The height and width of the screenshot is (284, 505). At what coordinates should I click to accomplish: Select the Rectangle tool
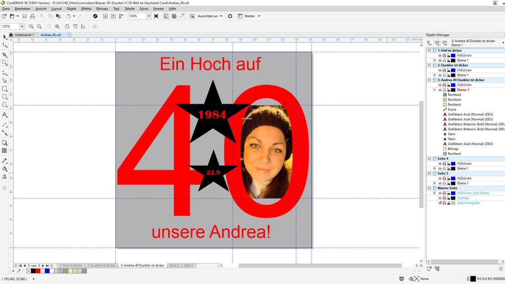coord(5,89)
